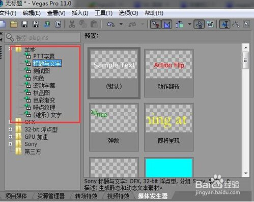The image size is (254, 202).
Task: Switch to the 转场特效 tab
Action: pos(86,196)
